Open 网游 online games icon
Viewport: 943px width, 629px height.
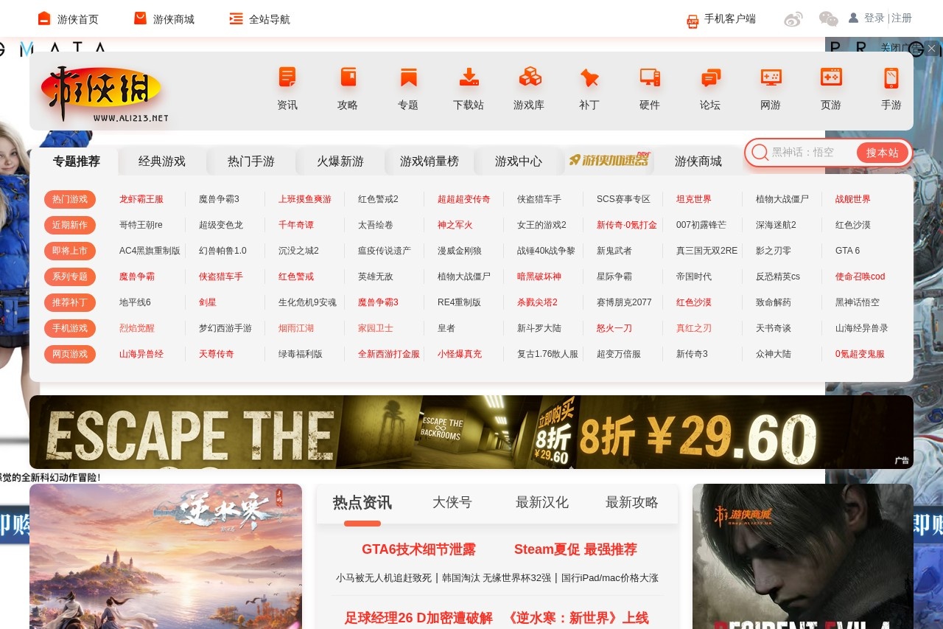pos(771,77)
